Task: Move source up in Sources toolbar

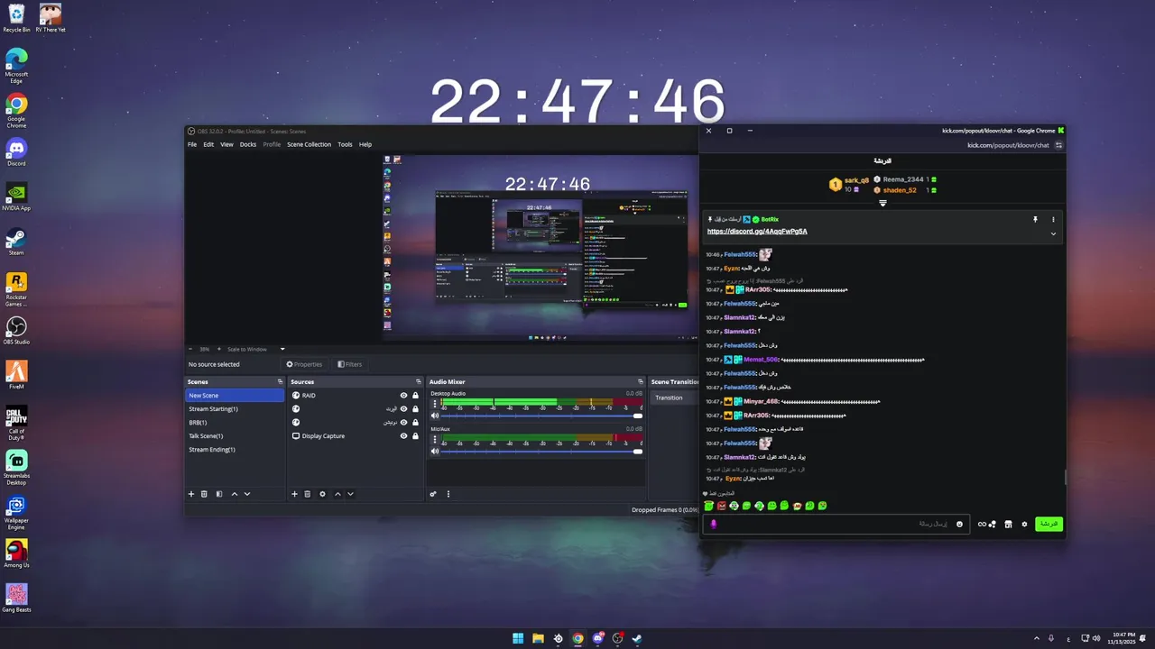Action: click(x=337, y=494)
